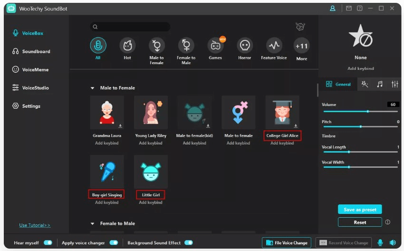Adjust the Volume slider
The image size is (404, 251).
point(367,111)
